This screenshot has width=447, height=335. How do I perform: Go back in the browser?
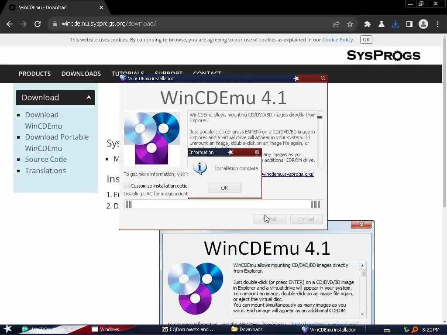(x=10, y=24)
